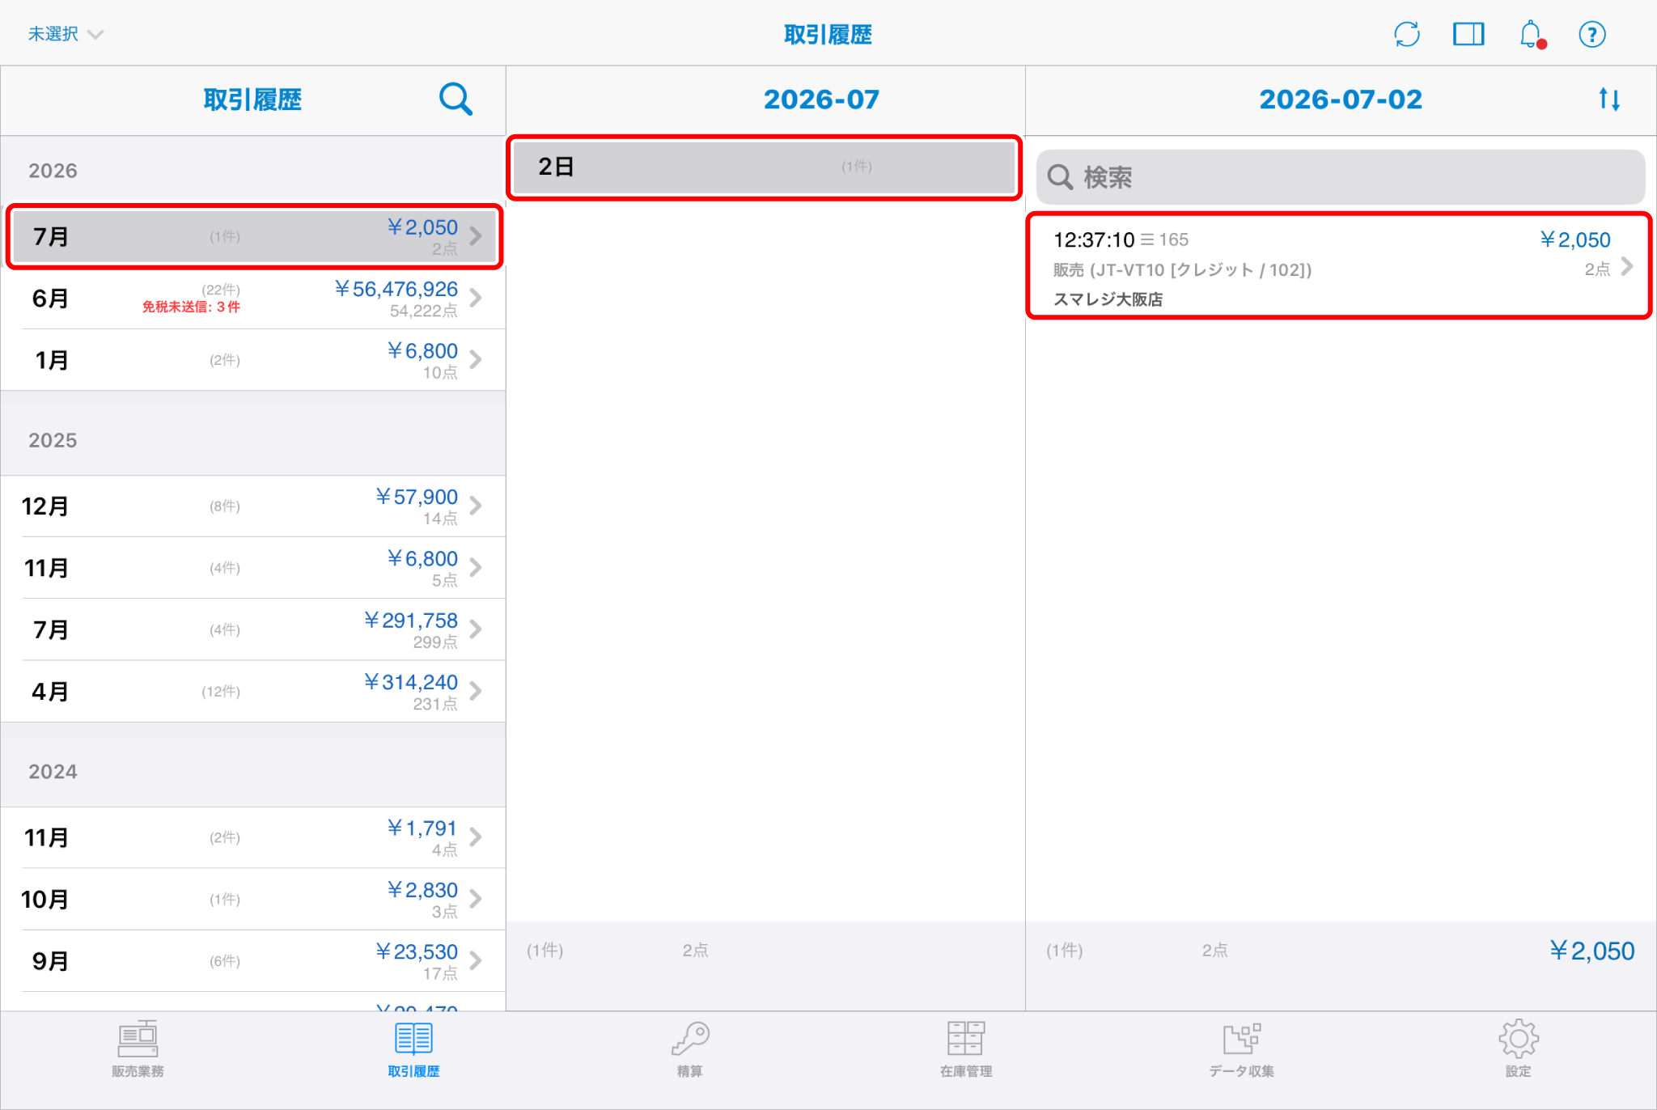Open 2025 7月 row with ¥291,758
1657x1110 pixels.
254,629
